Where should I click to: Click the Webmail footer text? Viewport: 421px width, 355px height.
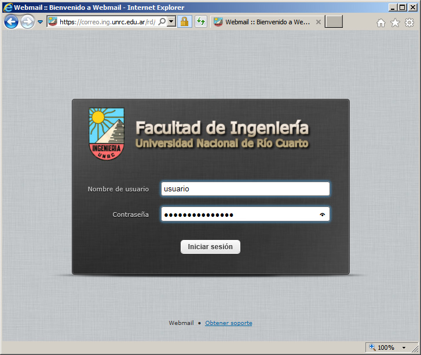pyautogui.click(x=181, y=323)
